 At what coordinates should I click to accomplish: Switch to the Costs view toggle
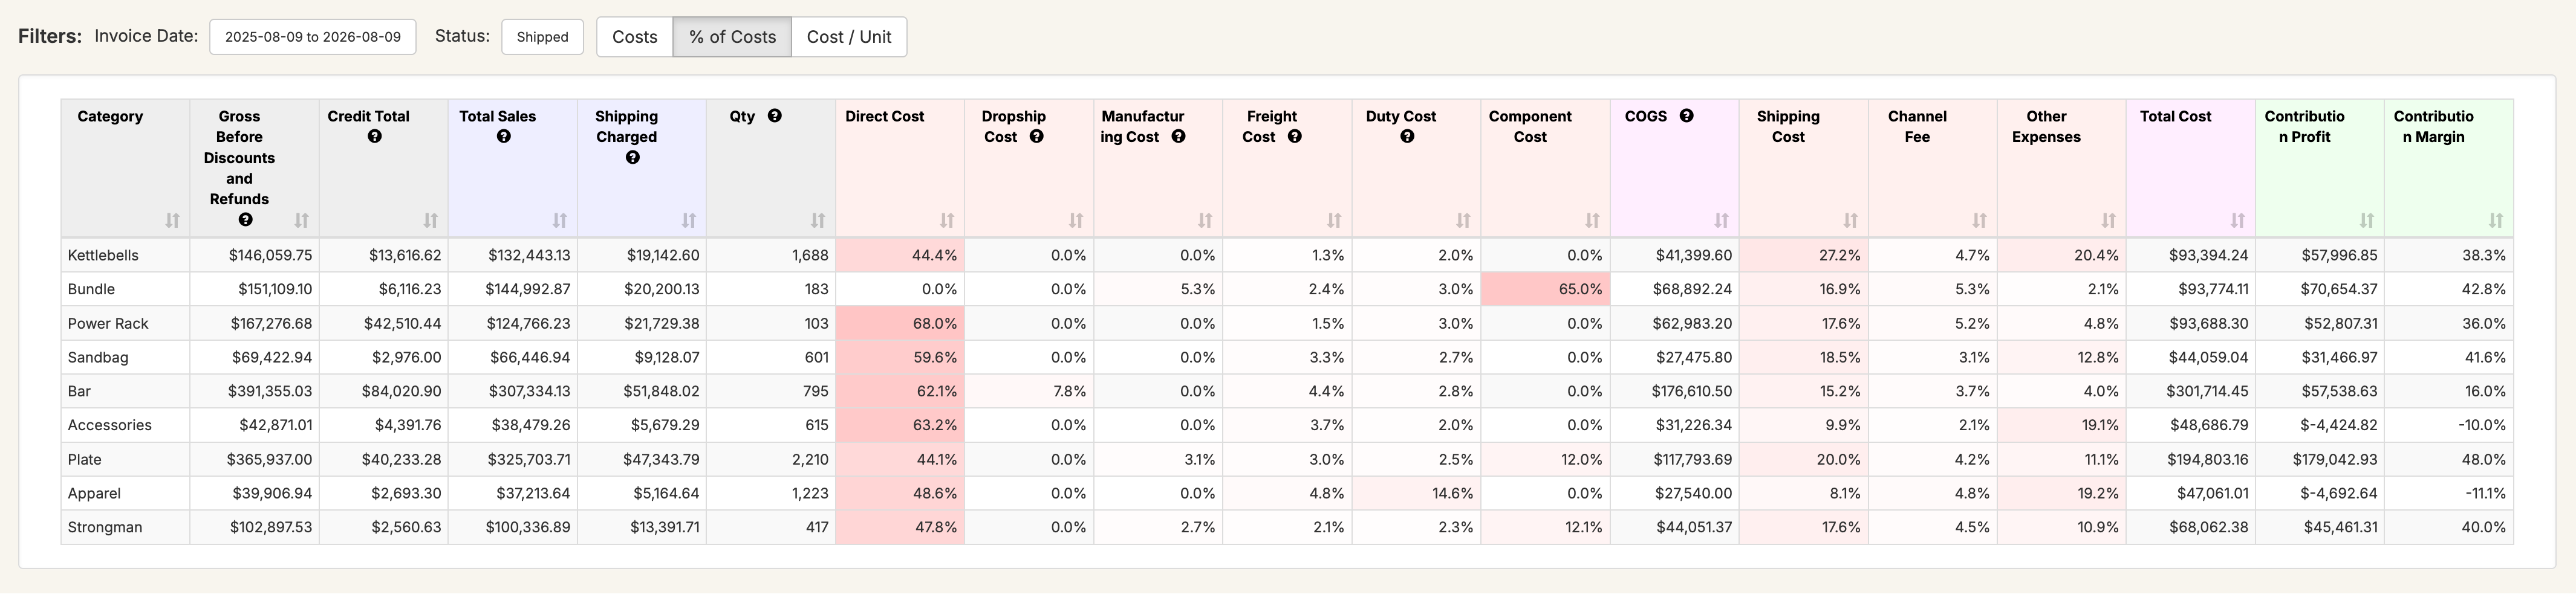pyautogui.click(x=635, y=37)
